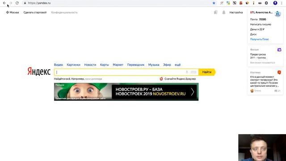This screenshot has width=286, height=161.
Task: Click the black diagonal-stripe extension icon
Action: pyautogui.click(x=235, y=3)
